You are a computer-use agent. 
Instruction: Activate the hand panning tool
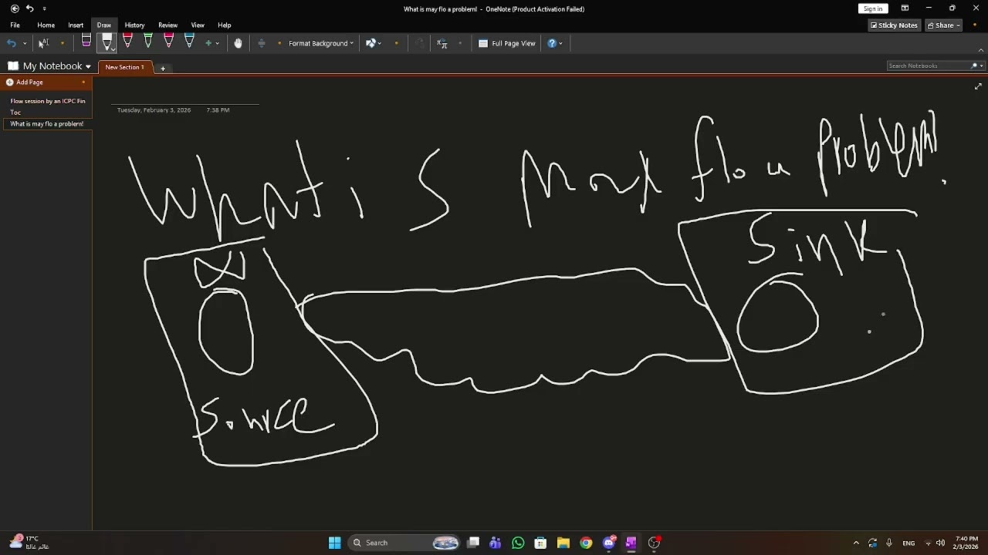click(x=238, y=43)
